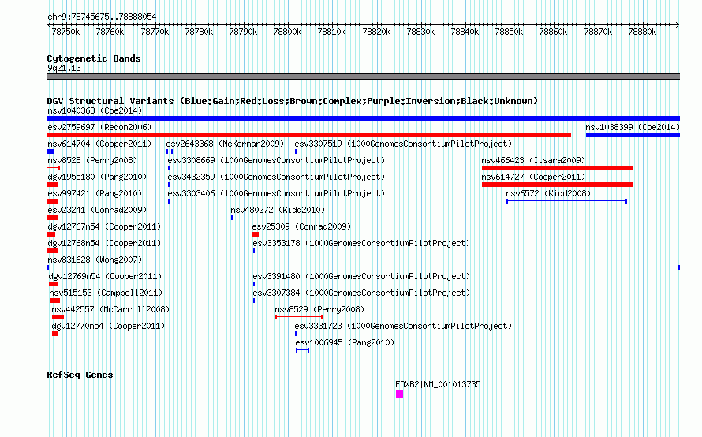Select esv3307384 variant label
Viewport: 702px width, 437px height.
[361, 293]
